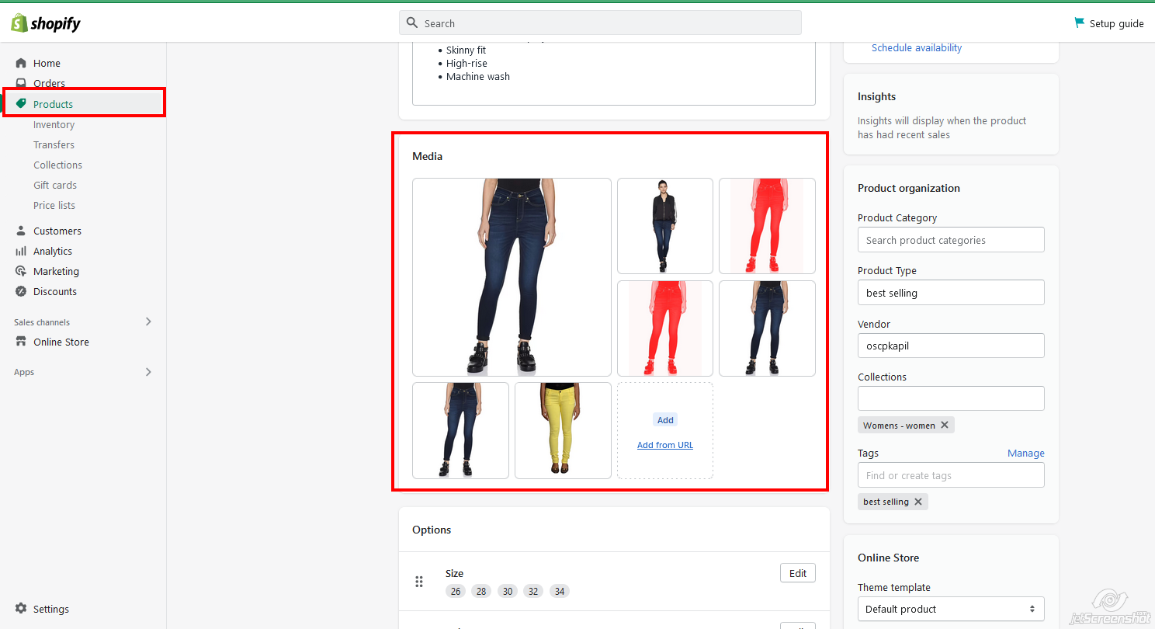This screenshot has width=1155, height=629.
Task: Click the Marketing target icon
Action: (x=21, y=271)
